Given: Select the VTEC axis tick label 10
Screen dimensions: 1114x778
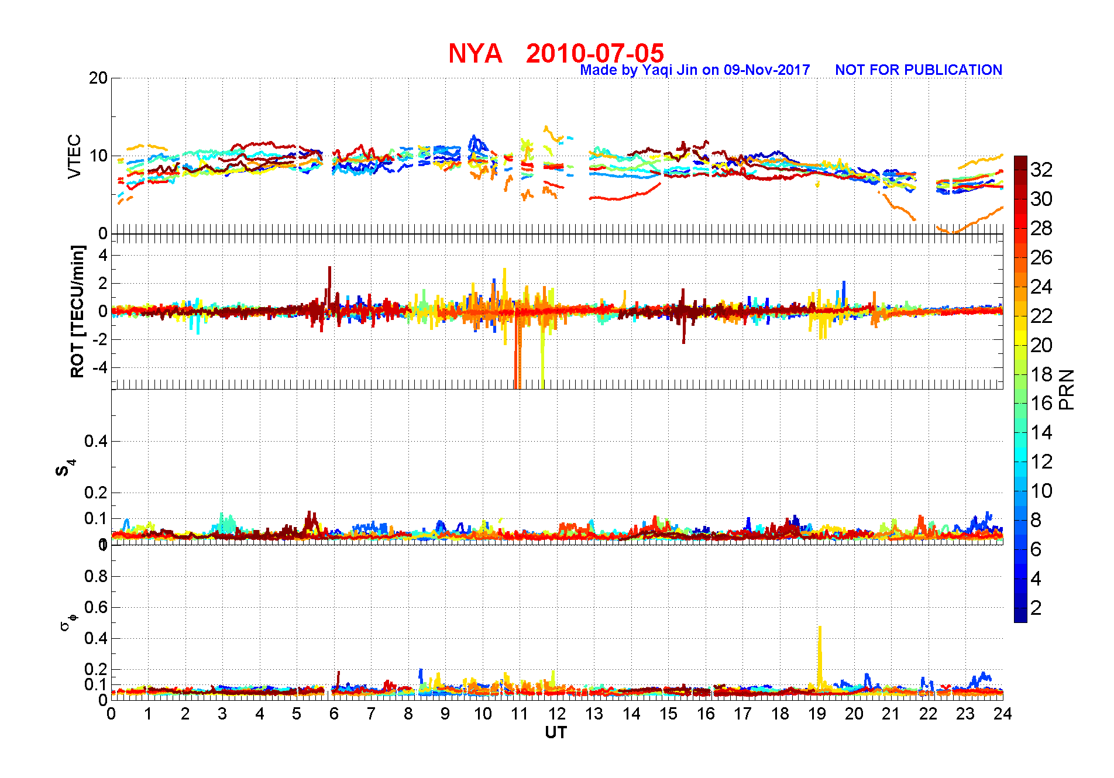Looking at the screenshot, I should coord(98,156).
